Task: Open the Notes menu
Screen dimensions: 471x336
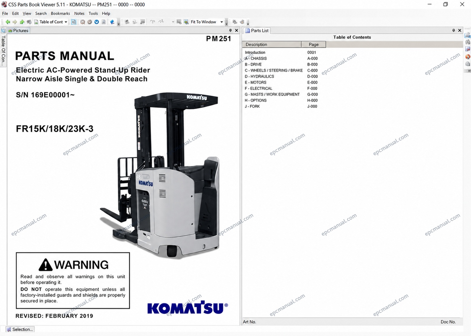Action: (79, 13)
